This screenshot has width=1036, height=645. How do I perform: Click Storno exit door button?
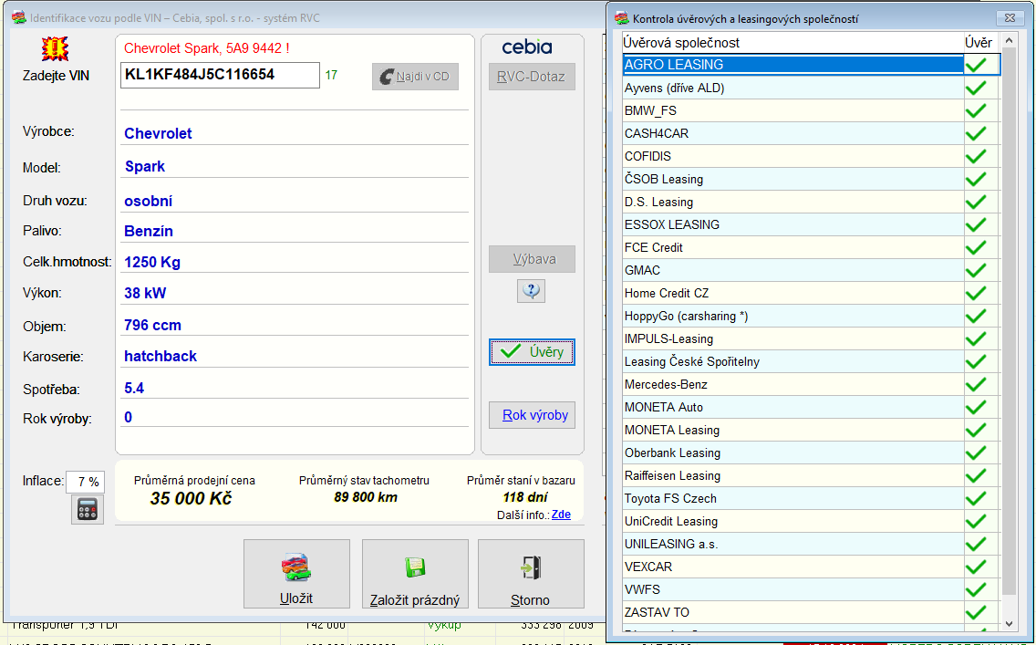(x=531, y=574)
